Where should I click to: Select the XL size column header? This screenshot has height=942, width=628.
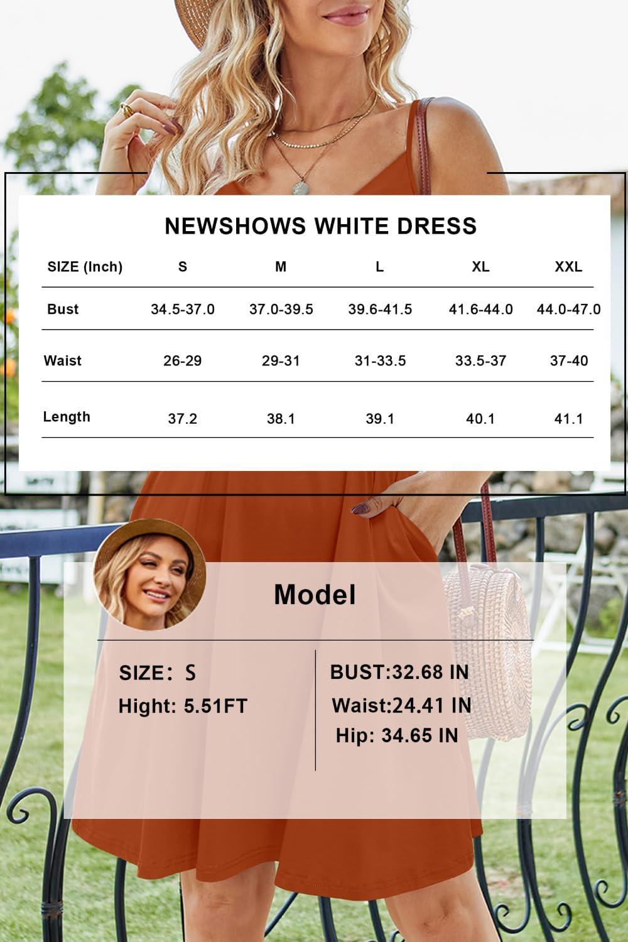pos(480,267)
